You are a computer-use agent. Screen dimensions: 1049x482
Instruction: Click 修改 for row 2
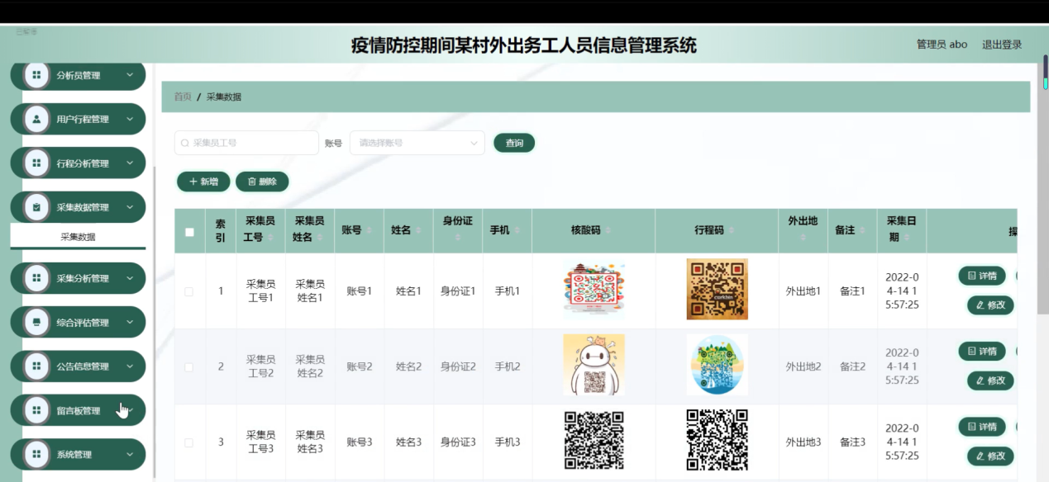click(x=990, y=380)
